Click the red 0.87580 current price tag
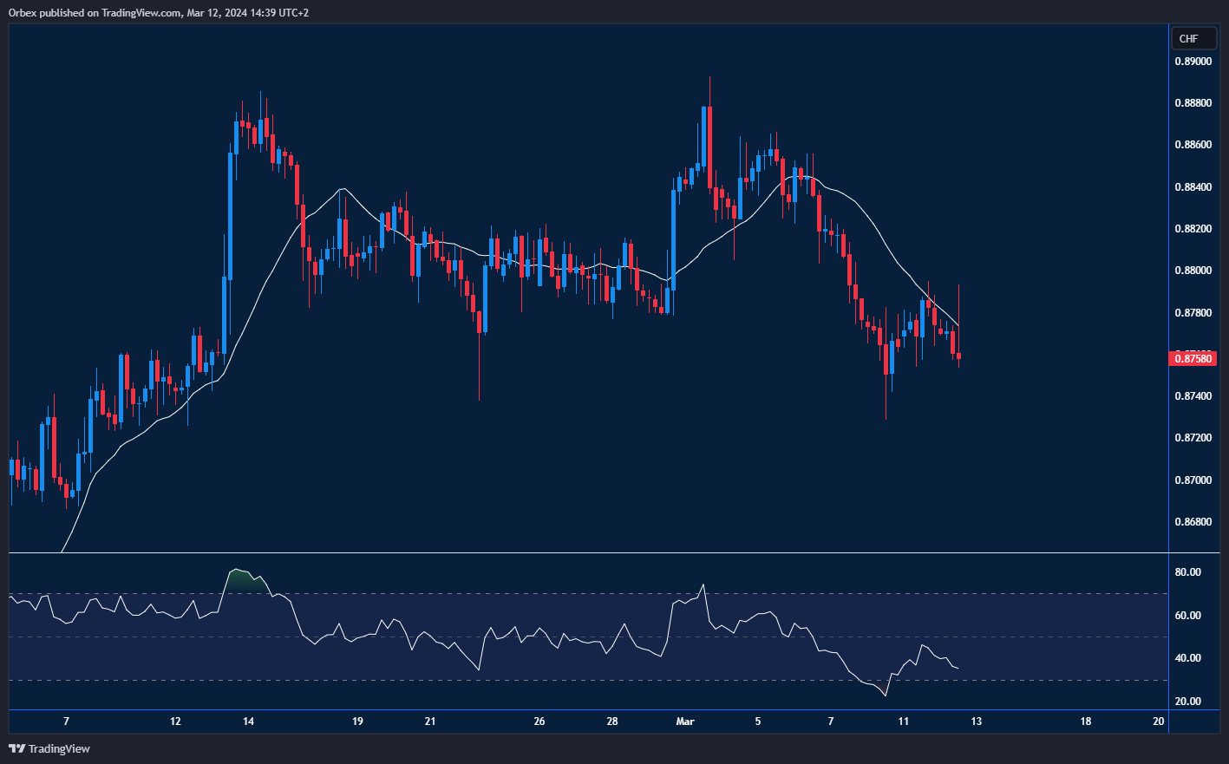Image resolution: width=1229 pixels, height=764 pixels. 1193,358
